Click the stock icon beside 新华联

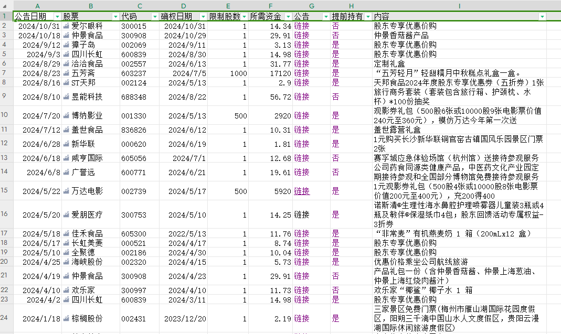coord(66,144)
